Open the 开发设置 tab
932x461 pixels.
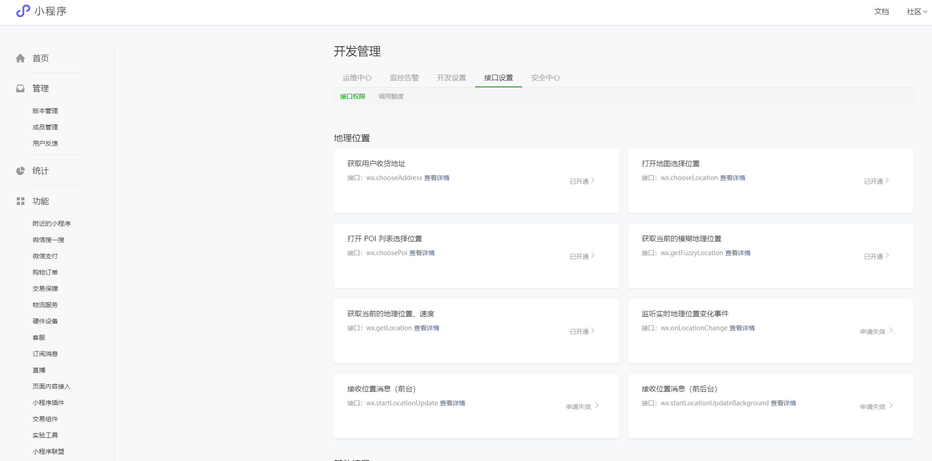(451, 78)
